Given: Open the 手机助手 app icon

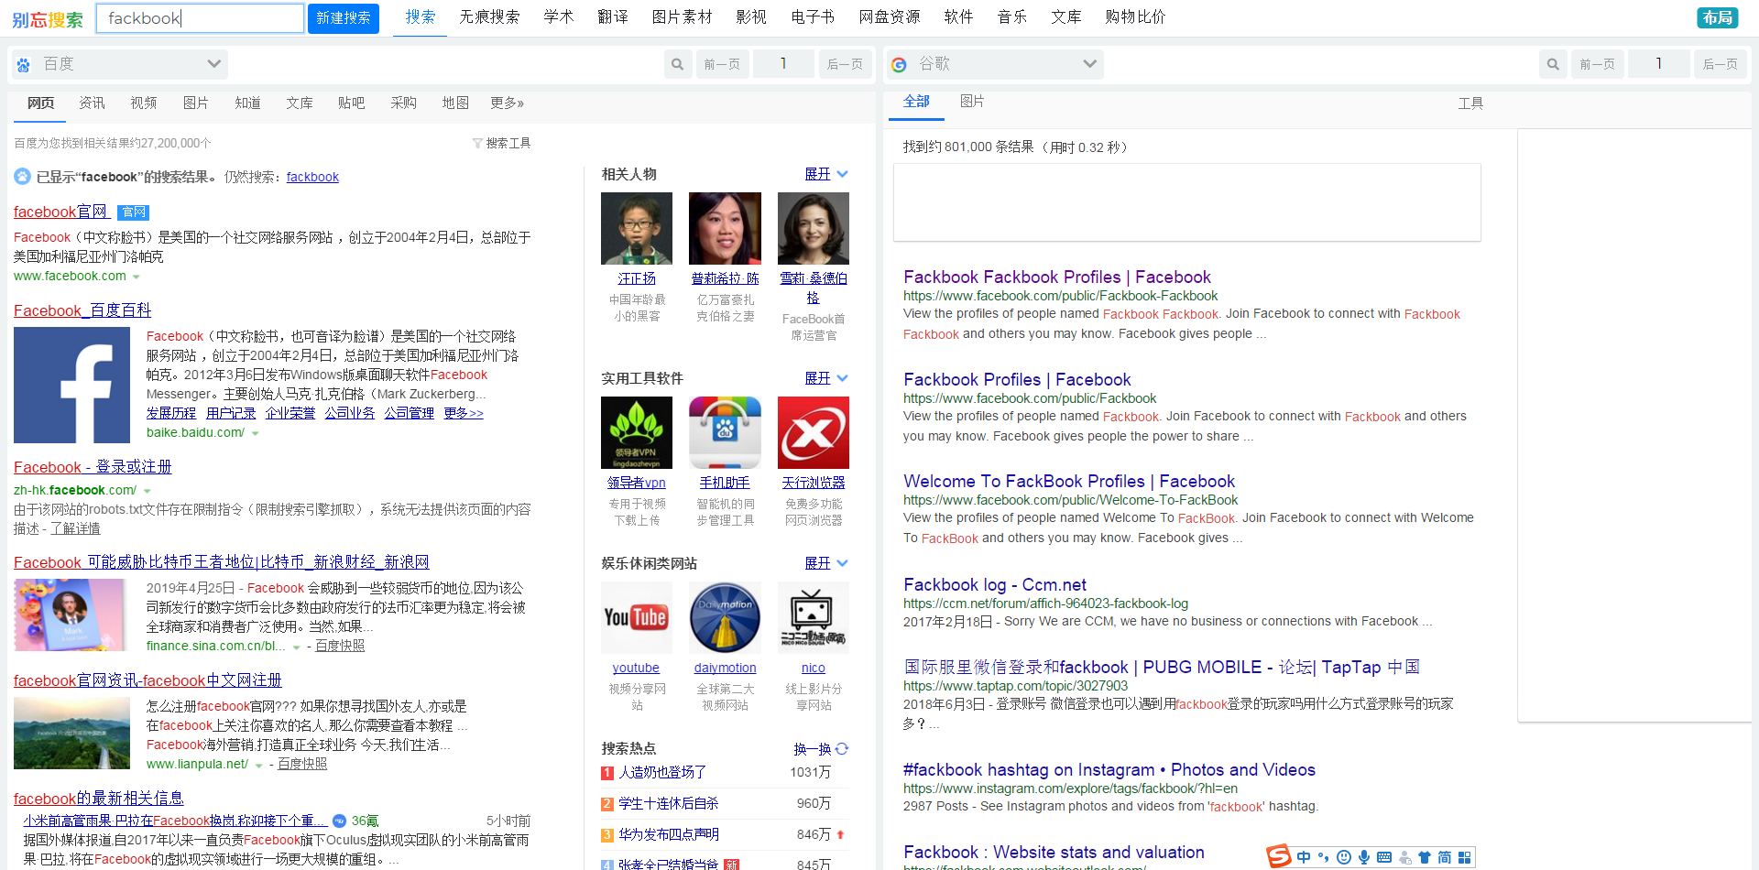Looking at the screenshot, I should pos(725,432).
